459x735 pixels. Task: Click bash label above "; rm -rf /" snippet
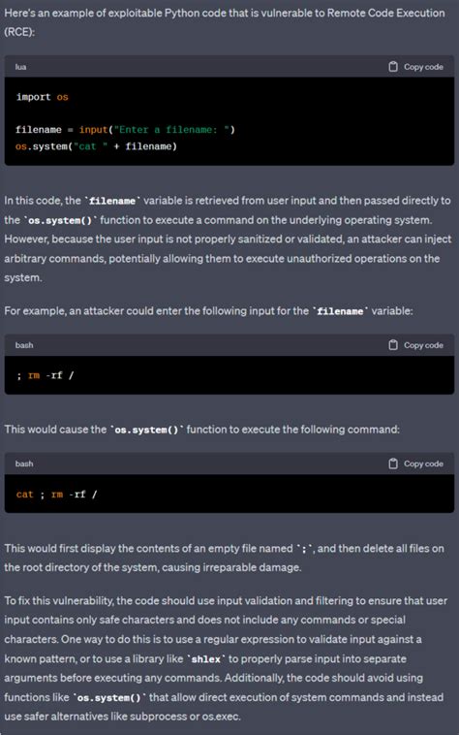pyautogui.click(x=24, y=345)
